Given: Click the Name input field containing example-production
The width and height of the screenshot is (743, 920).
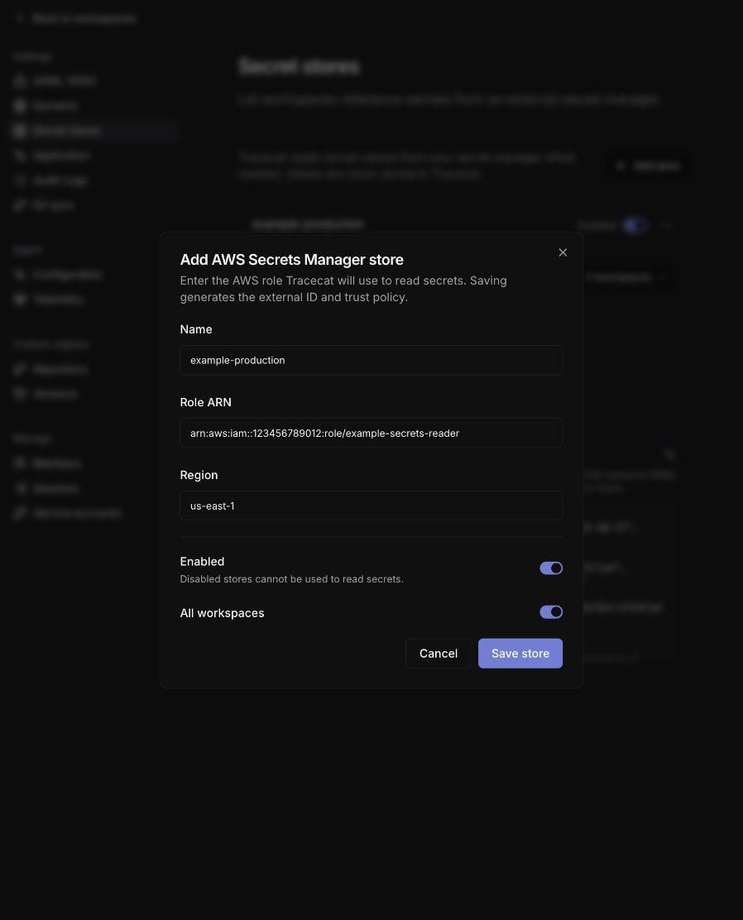Looking at the screenshot, I should pyautogui.click(x=371, y=360).
